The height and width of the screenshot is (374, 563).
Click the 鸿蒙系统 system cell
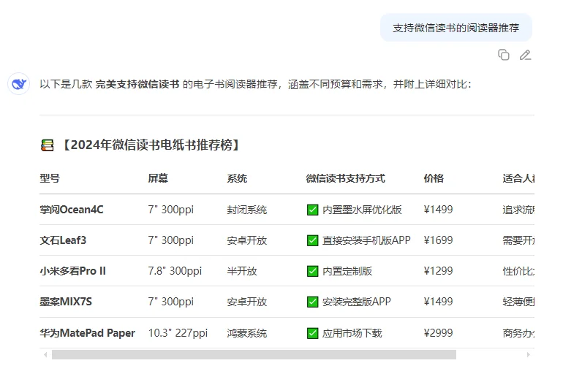click(x=246, y=333)
